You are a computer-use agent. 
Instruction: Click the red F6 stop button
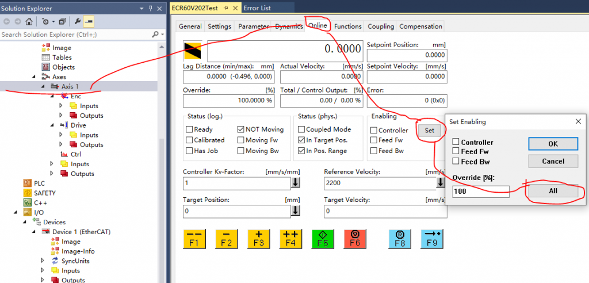355,239
